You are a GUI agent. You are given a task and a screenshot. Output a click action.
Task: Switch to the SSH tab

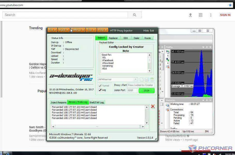pyautogui.click(x=126, y=38)
